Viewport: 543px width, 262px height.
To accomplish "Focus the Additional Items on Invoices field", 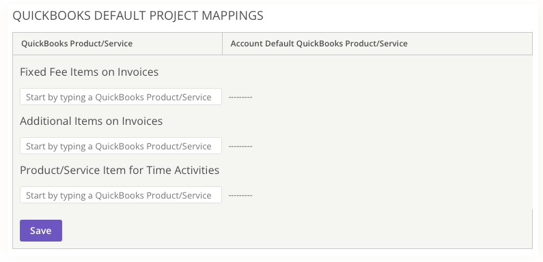I will (x=120, y=146).
